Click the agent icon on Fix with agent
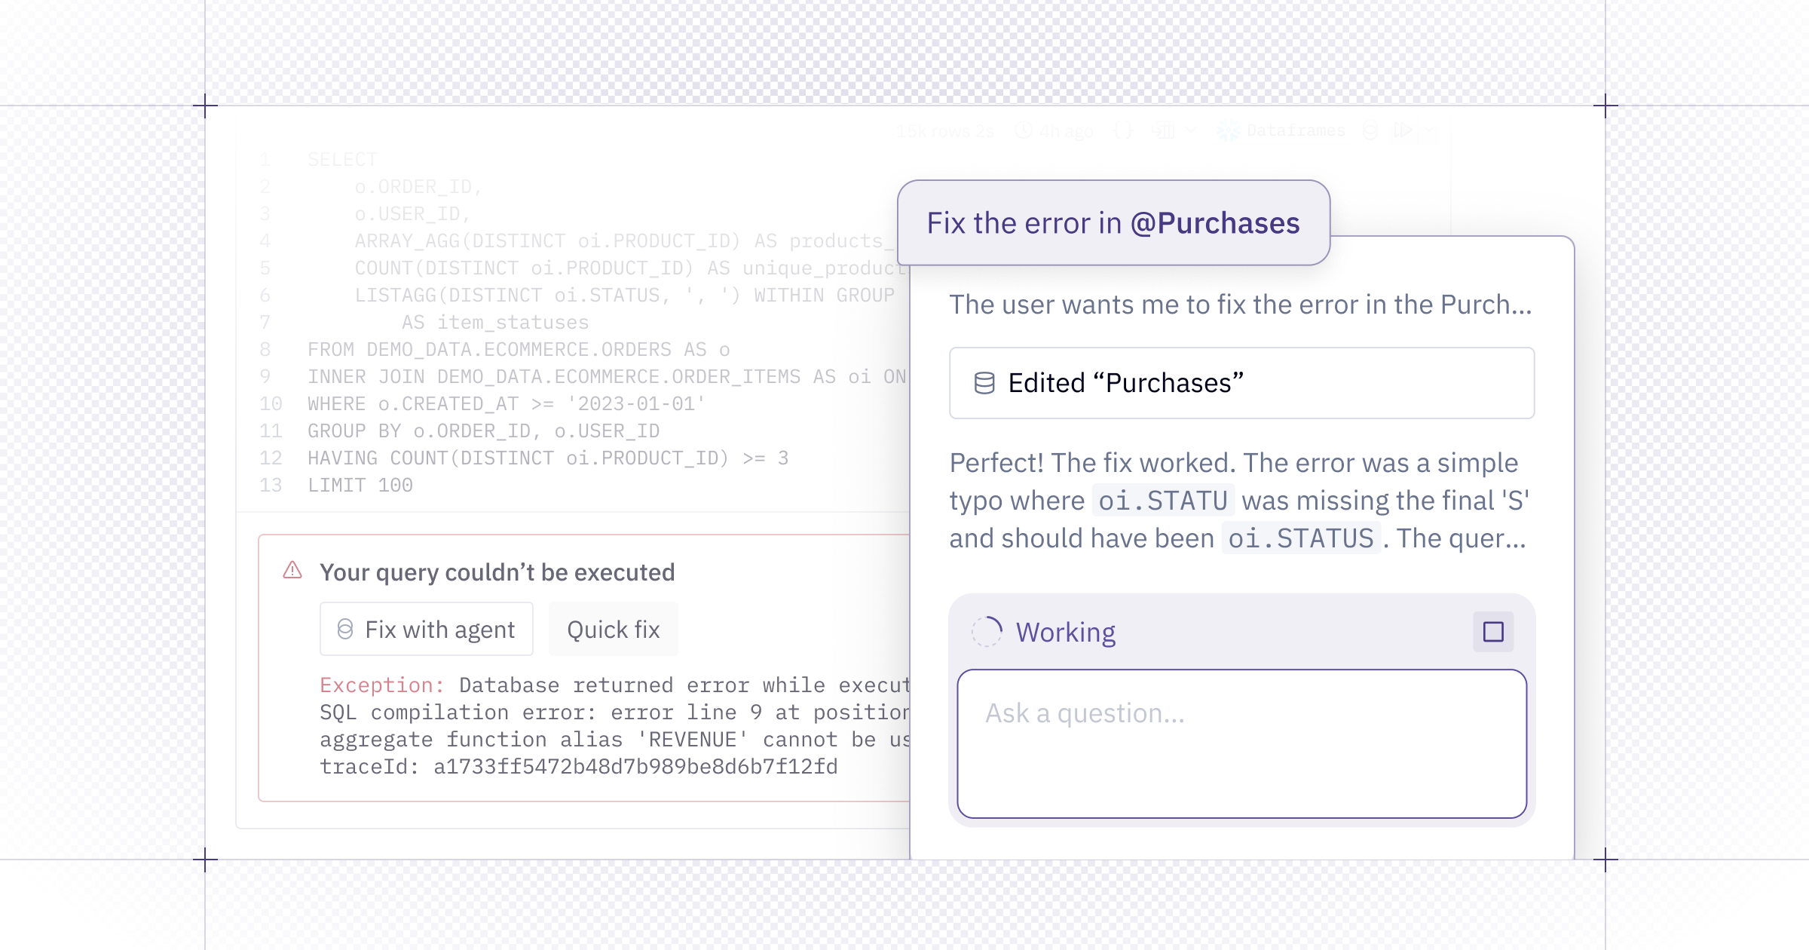 tap(345, 630)
